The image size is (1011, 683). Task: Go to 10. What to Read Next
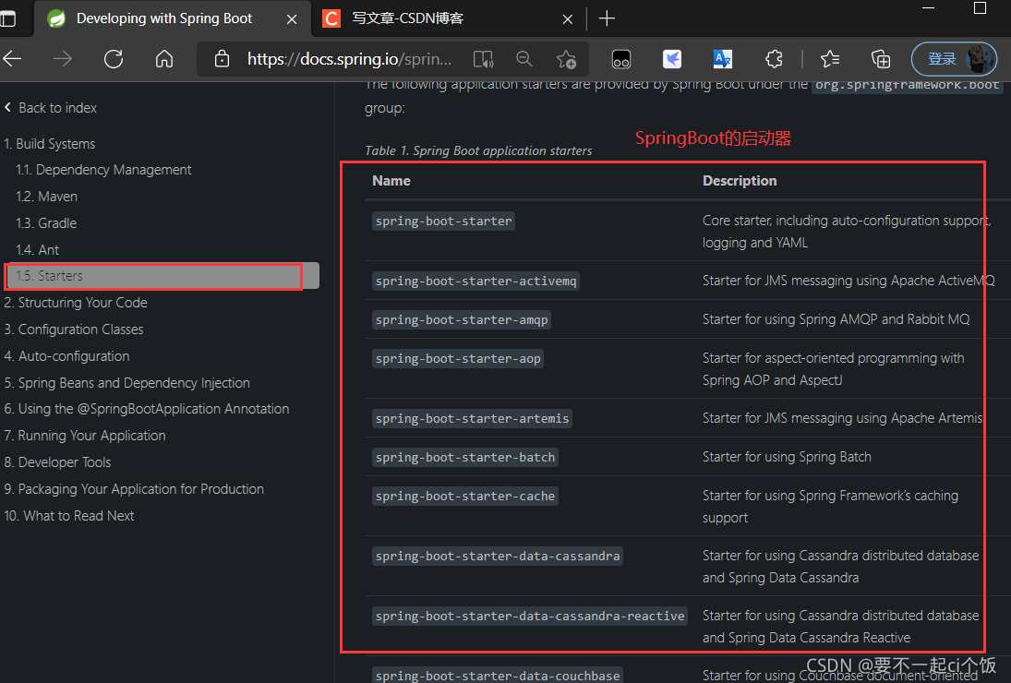pos(69,516)
